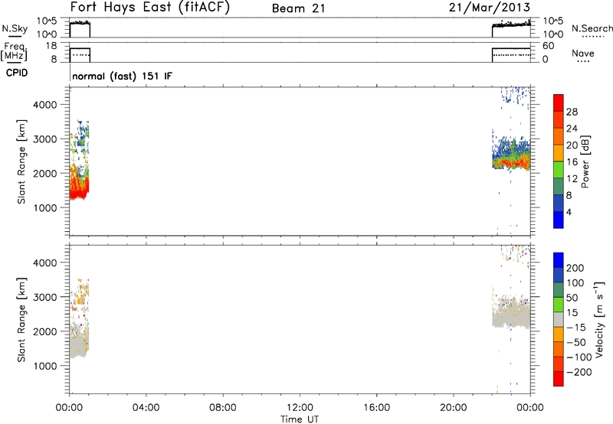Click the "12:00" time tick label
Viewport: 613px width, 424px height.
(300, 408)
